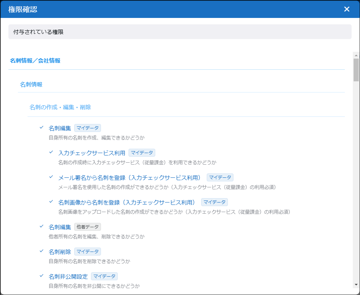Click checkmark beside メール署名から名刺を登録
This screenshot has width=360, height=295.
(51, 177)
